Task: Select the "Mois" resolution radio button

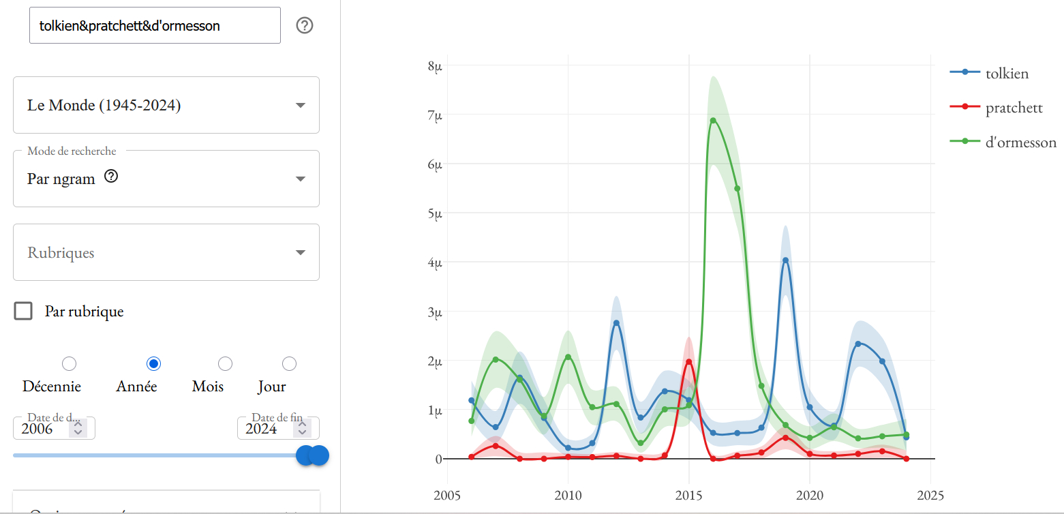Action: pyautogui.click(x=225, y=364)
